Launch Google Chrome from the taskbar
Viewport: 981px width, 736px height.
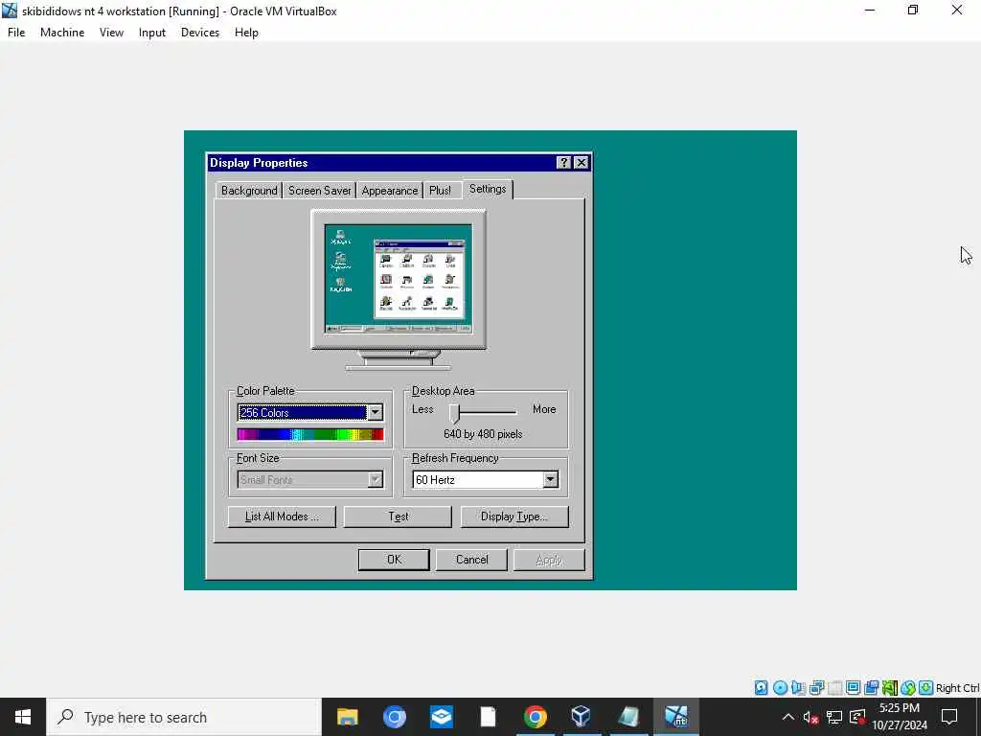(535, 717)
